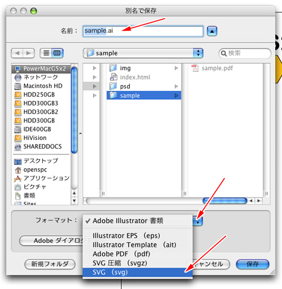The width and height of the screenshot is (282, 289).
Task: Choose SVG (svg) format
Action: (x=138, y=272)
